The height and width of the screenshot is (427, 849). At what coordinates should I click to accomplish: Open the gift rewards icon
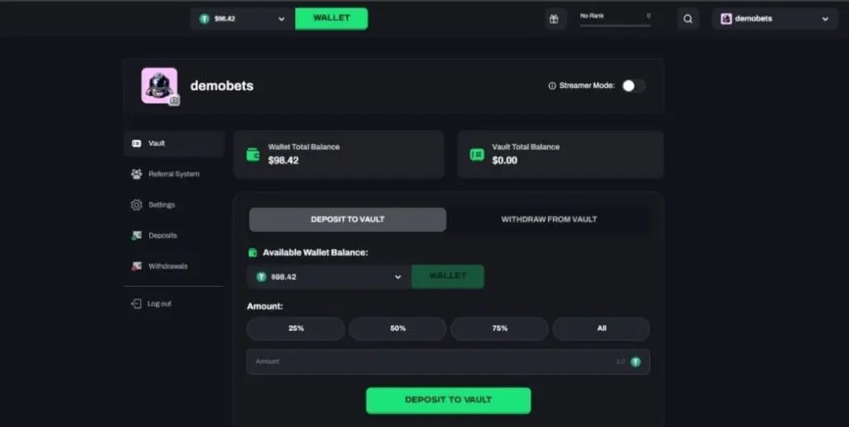554,19
